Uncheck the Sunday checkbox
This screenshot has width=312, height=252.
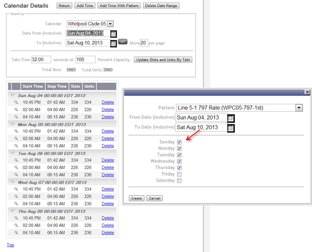[179, 142]
